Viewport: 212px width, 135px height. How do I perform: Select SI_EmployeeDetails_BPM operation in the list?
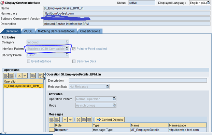[24, 86]
